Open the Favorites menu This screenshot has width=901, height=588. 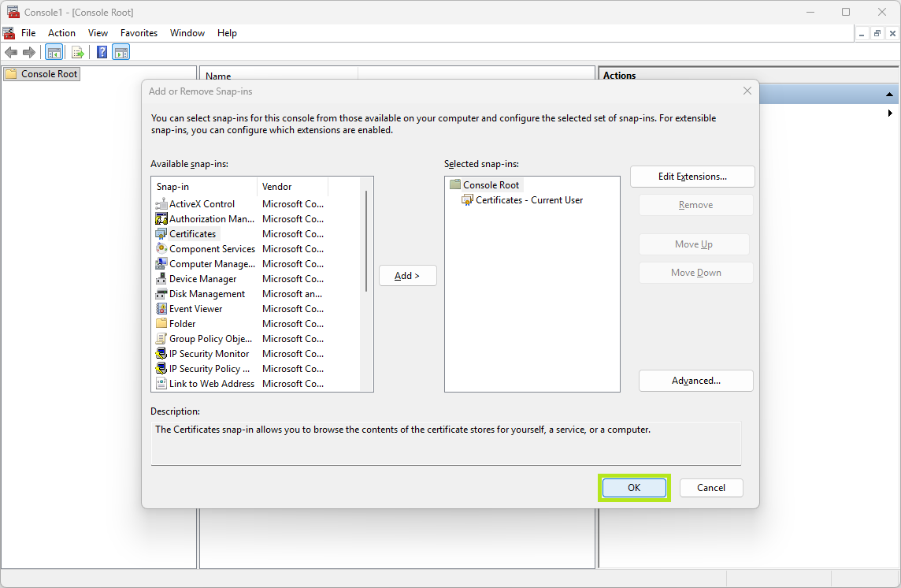[x=139, y=33]
